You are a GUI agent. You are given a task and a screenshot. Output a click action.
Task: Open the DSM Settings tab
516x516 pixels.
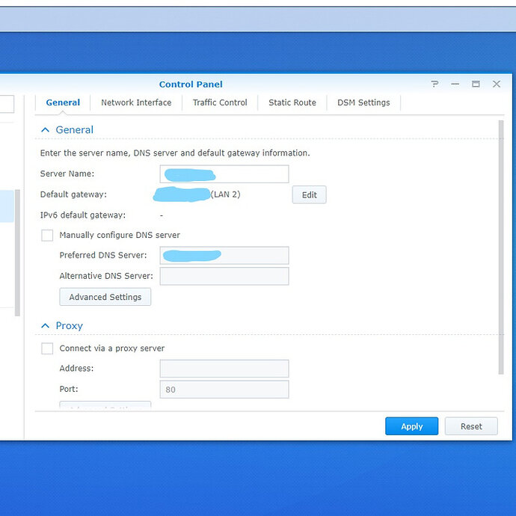pos(363,102)
